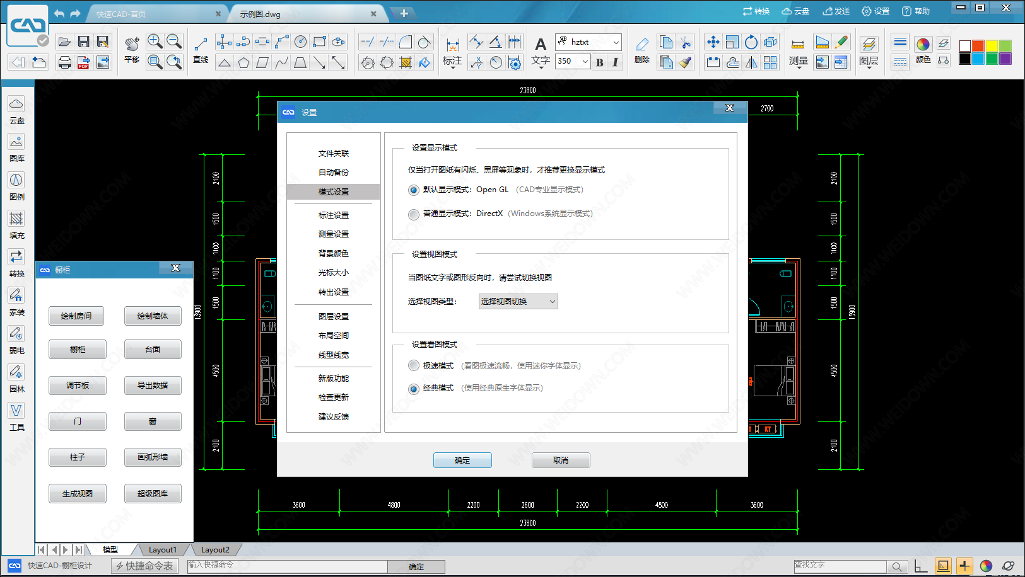Select 图层设置 in settings list
The height and width of the screenshot is (577, 1025).
(334, 317)
